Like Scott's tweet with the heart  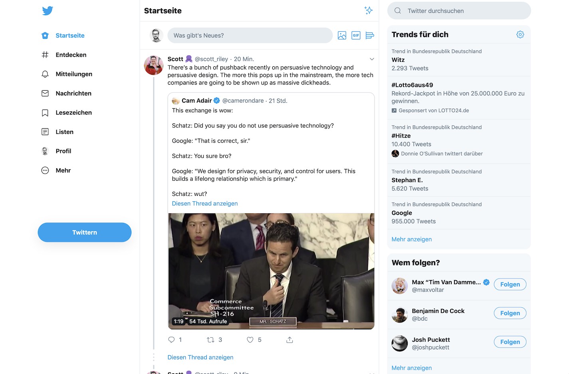coord(250,340)
